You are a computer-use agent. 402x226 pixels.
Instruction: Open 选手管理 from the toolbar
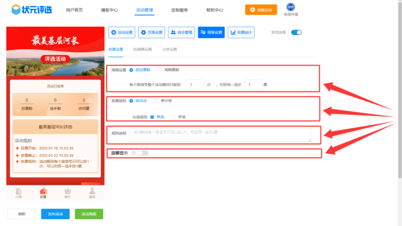coord(181,32)
